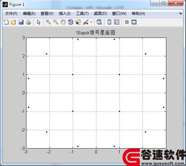
Task: Click the dock arrow at menu bar right
Action: tap(181, 14)
